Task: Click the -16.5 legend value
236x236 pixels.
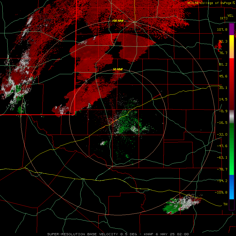Action: [222, 123]
